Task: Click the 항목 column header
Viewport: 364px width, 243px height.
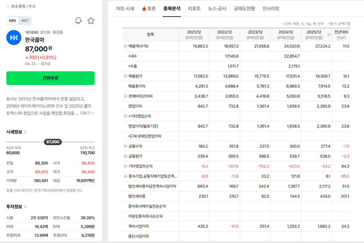Action: click(150, 34)
